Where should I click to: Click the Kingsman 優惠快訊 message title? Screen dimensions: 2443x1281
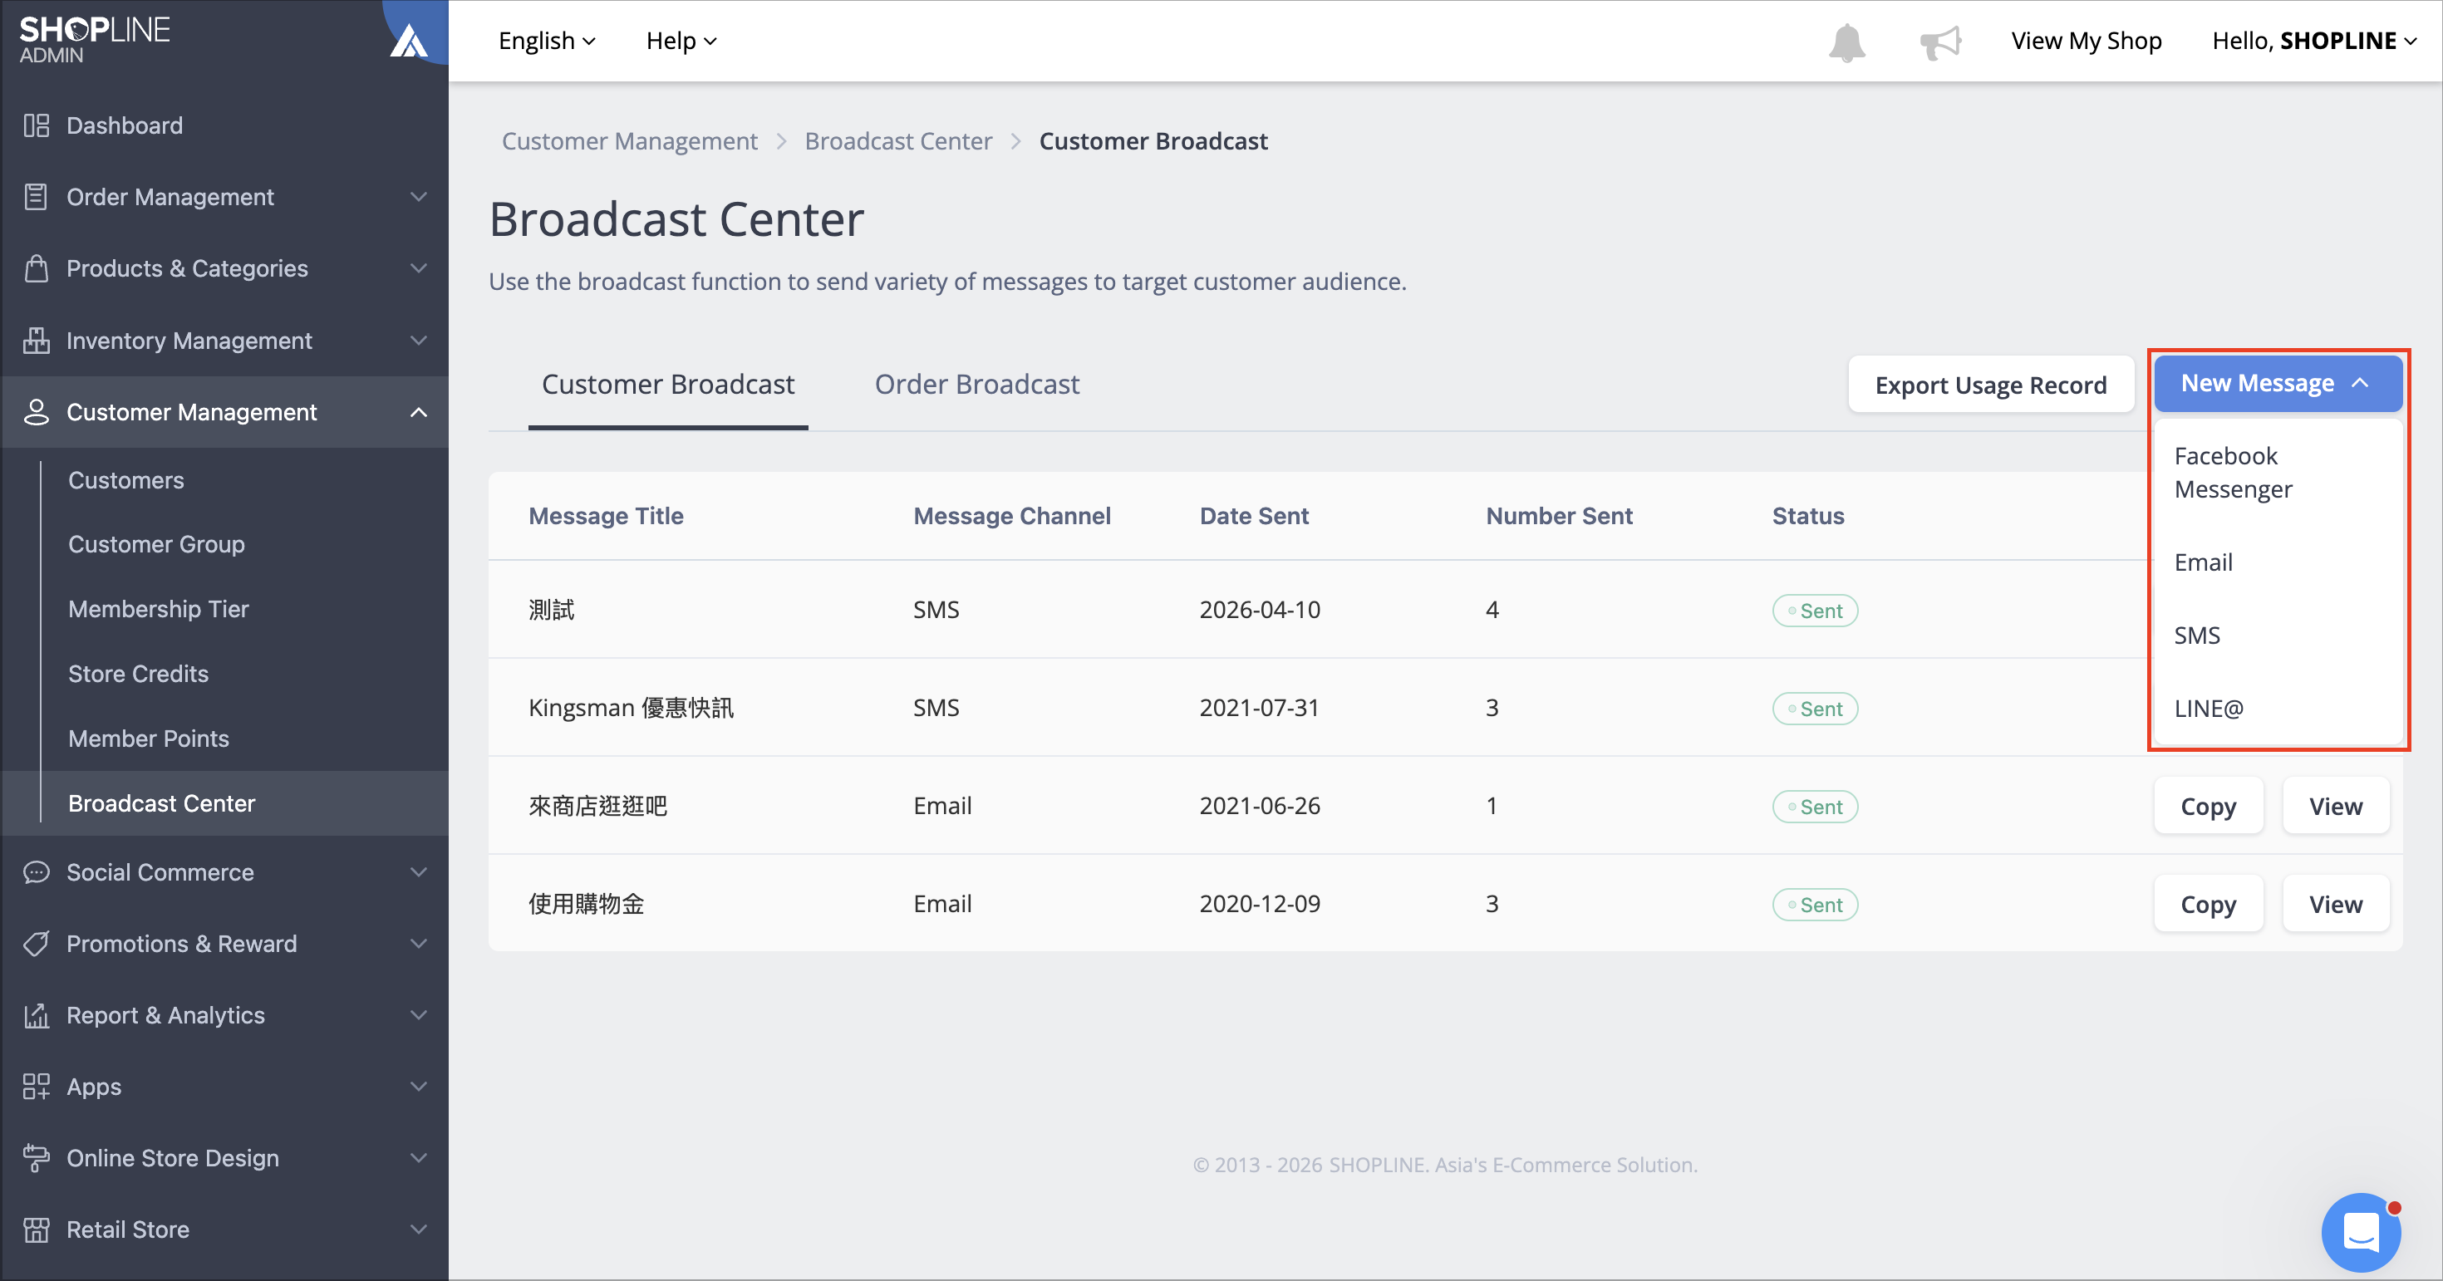pyautogui.click(x=632, y=707)
